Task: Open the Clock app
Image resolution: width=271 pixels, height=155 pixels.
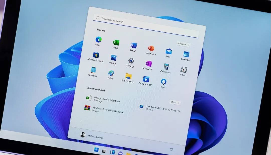Action: [x=183, y=70]
